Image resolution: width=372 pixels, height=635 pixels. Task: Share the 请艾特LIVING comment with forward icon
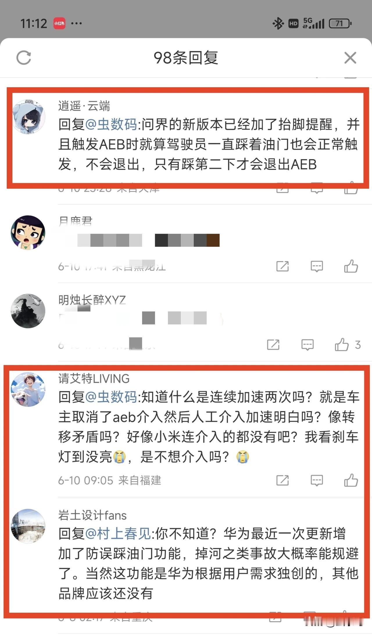[282, 480]
